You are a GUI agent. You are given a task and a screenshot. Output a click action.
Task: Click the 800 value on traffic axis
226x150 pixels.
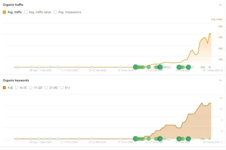click(221, 26)
